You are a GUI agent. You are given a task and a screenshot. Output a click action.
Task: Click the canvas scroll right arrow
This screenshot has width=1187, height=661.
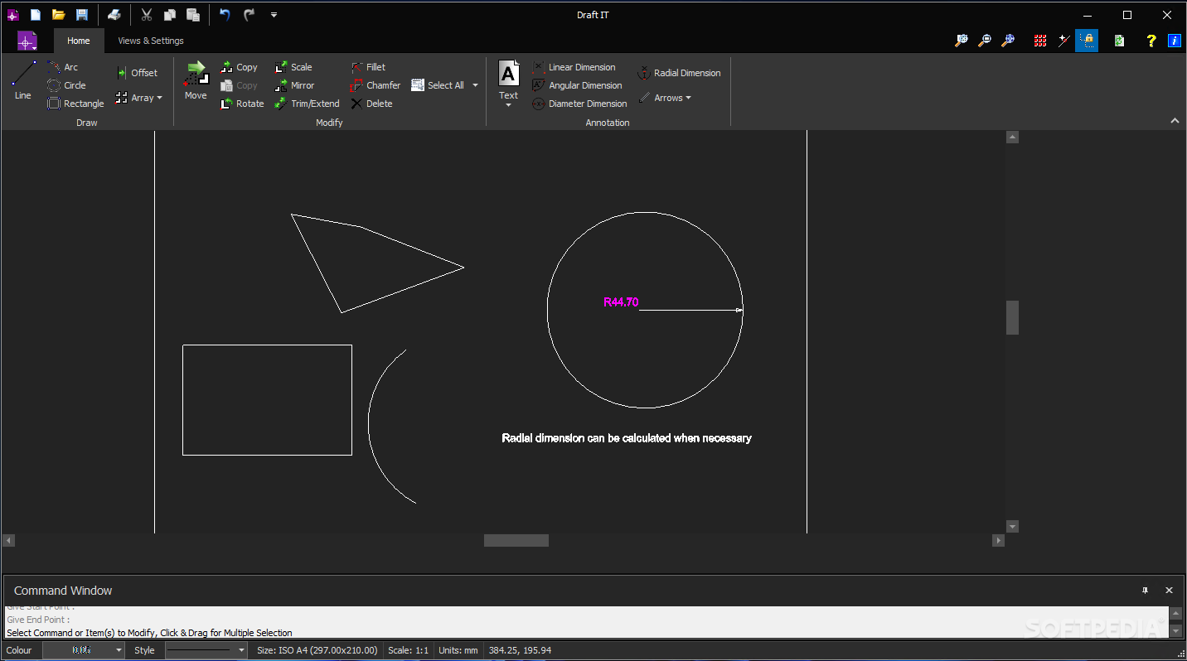click(x=998, y=540)
